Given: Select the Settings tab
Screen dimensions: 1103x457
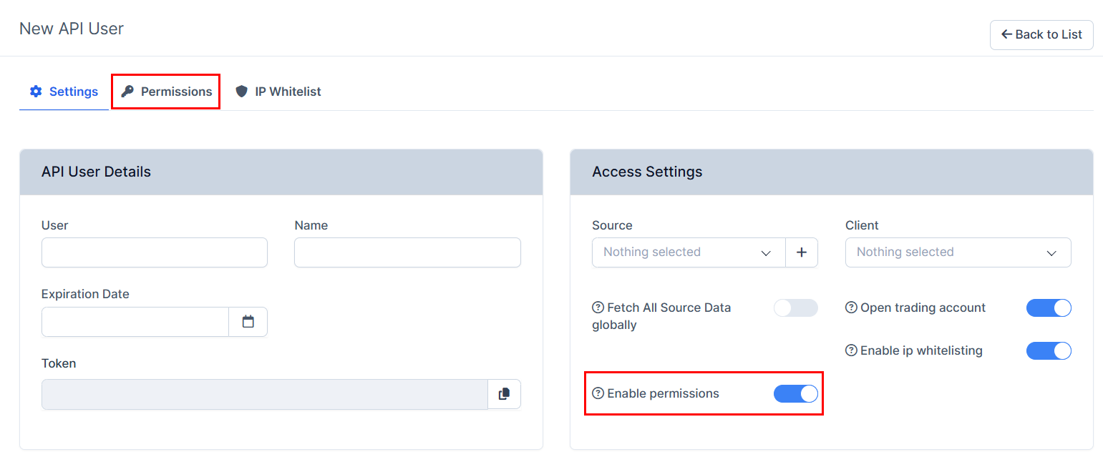Looking at the screenshot, I should pyautogui.click(x=64, y=92).
